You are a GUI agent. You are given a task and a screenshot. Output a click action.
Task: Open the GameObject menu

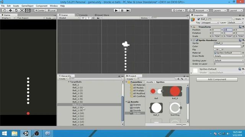[27, 6]
